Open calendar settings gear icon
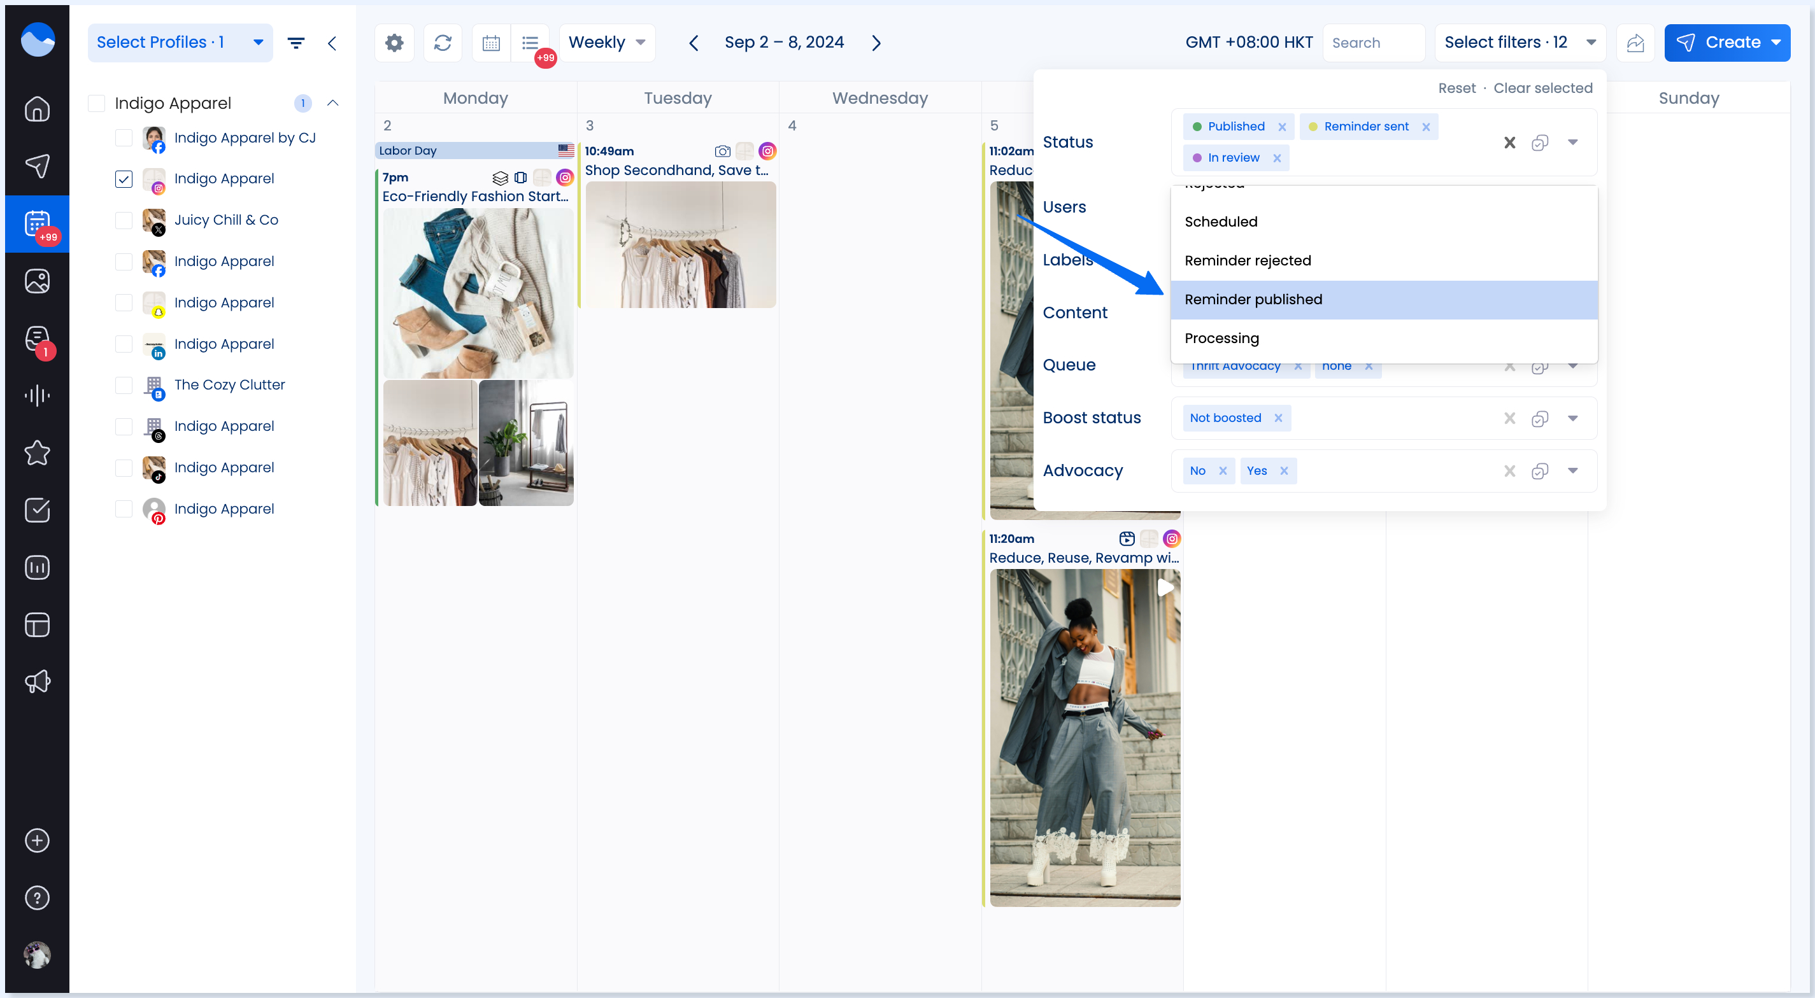Viewport: 1815px width, 998px height. [395, 43]
